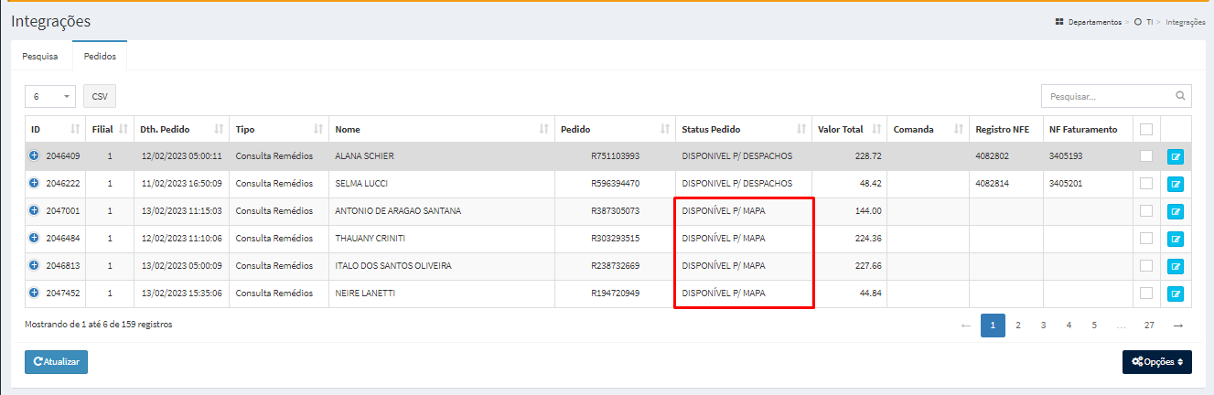Select order number R596394470
The height and width of the screenshot is (395, 1214).
[616, 184]
